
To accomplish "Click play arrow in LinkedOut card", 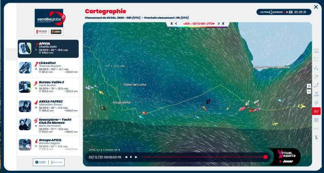I will [x=36, y=69].
